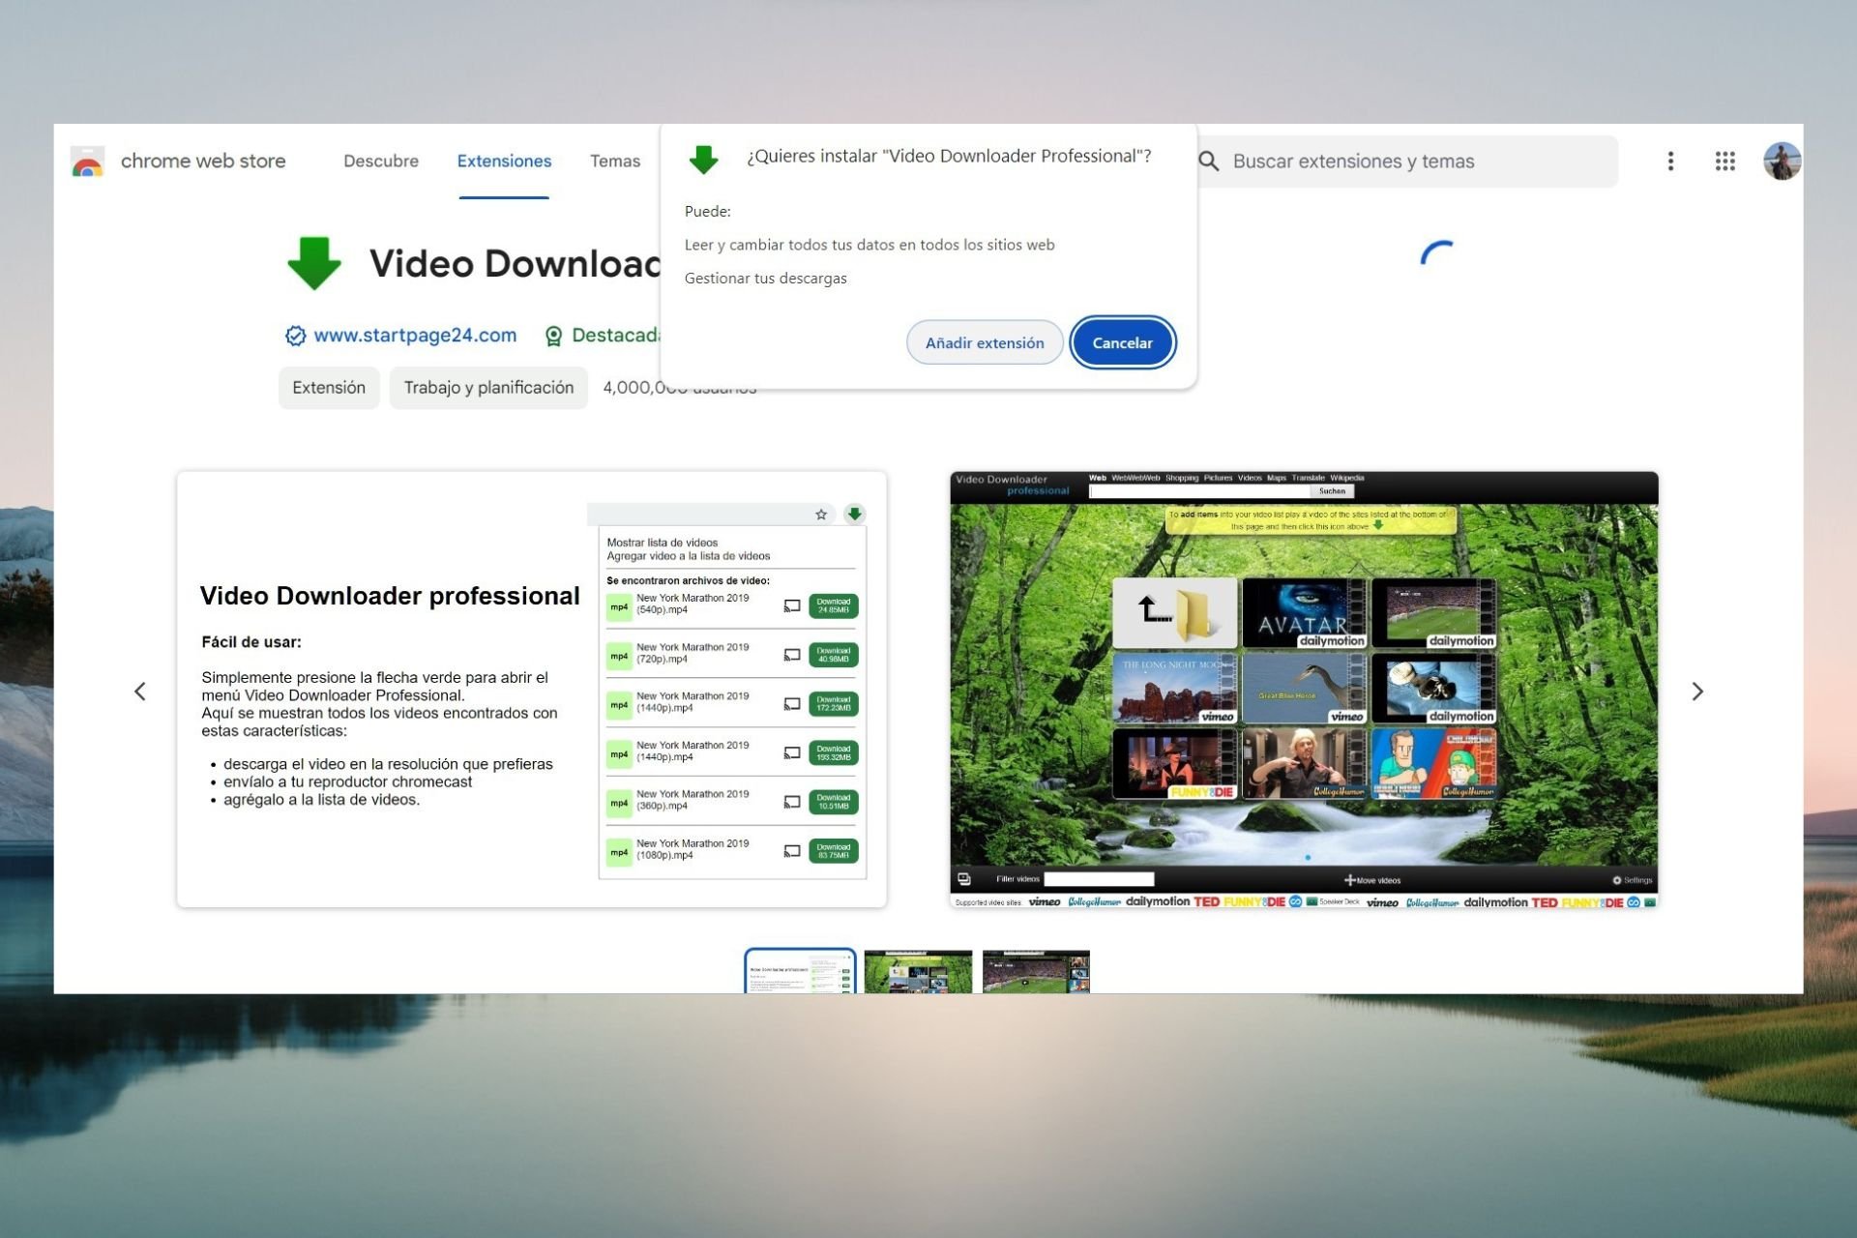
Task: Click Download 24.85MB button for 540p
Action: pos(833,605)
